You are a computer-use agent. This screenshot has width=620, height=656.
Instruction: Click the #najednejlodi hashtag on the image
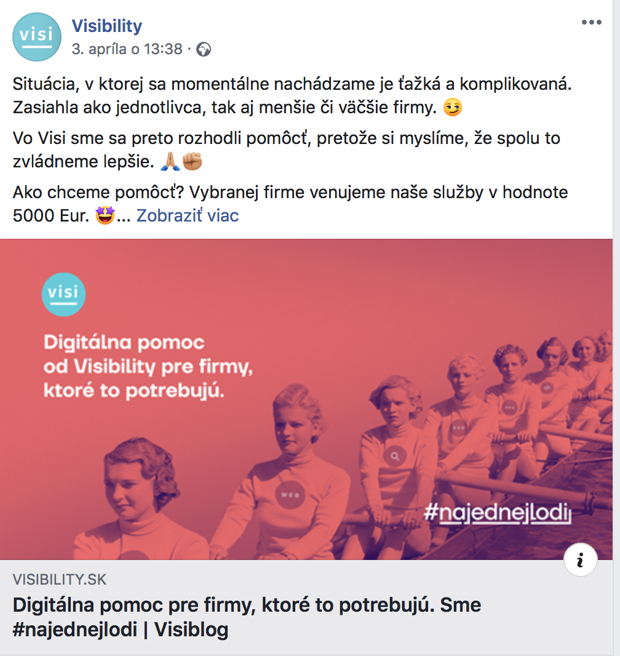[x=498, y=513]
